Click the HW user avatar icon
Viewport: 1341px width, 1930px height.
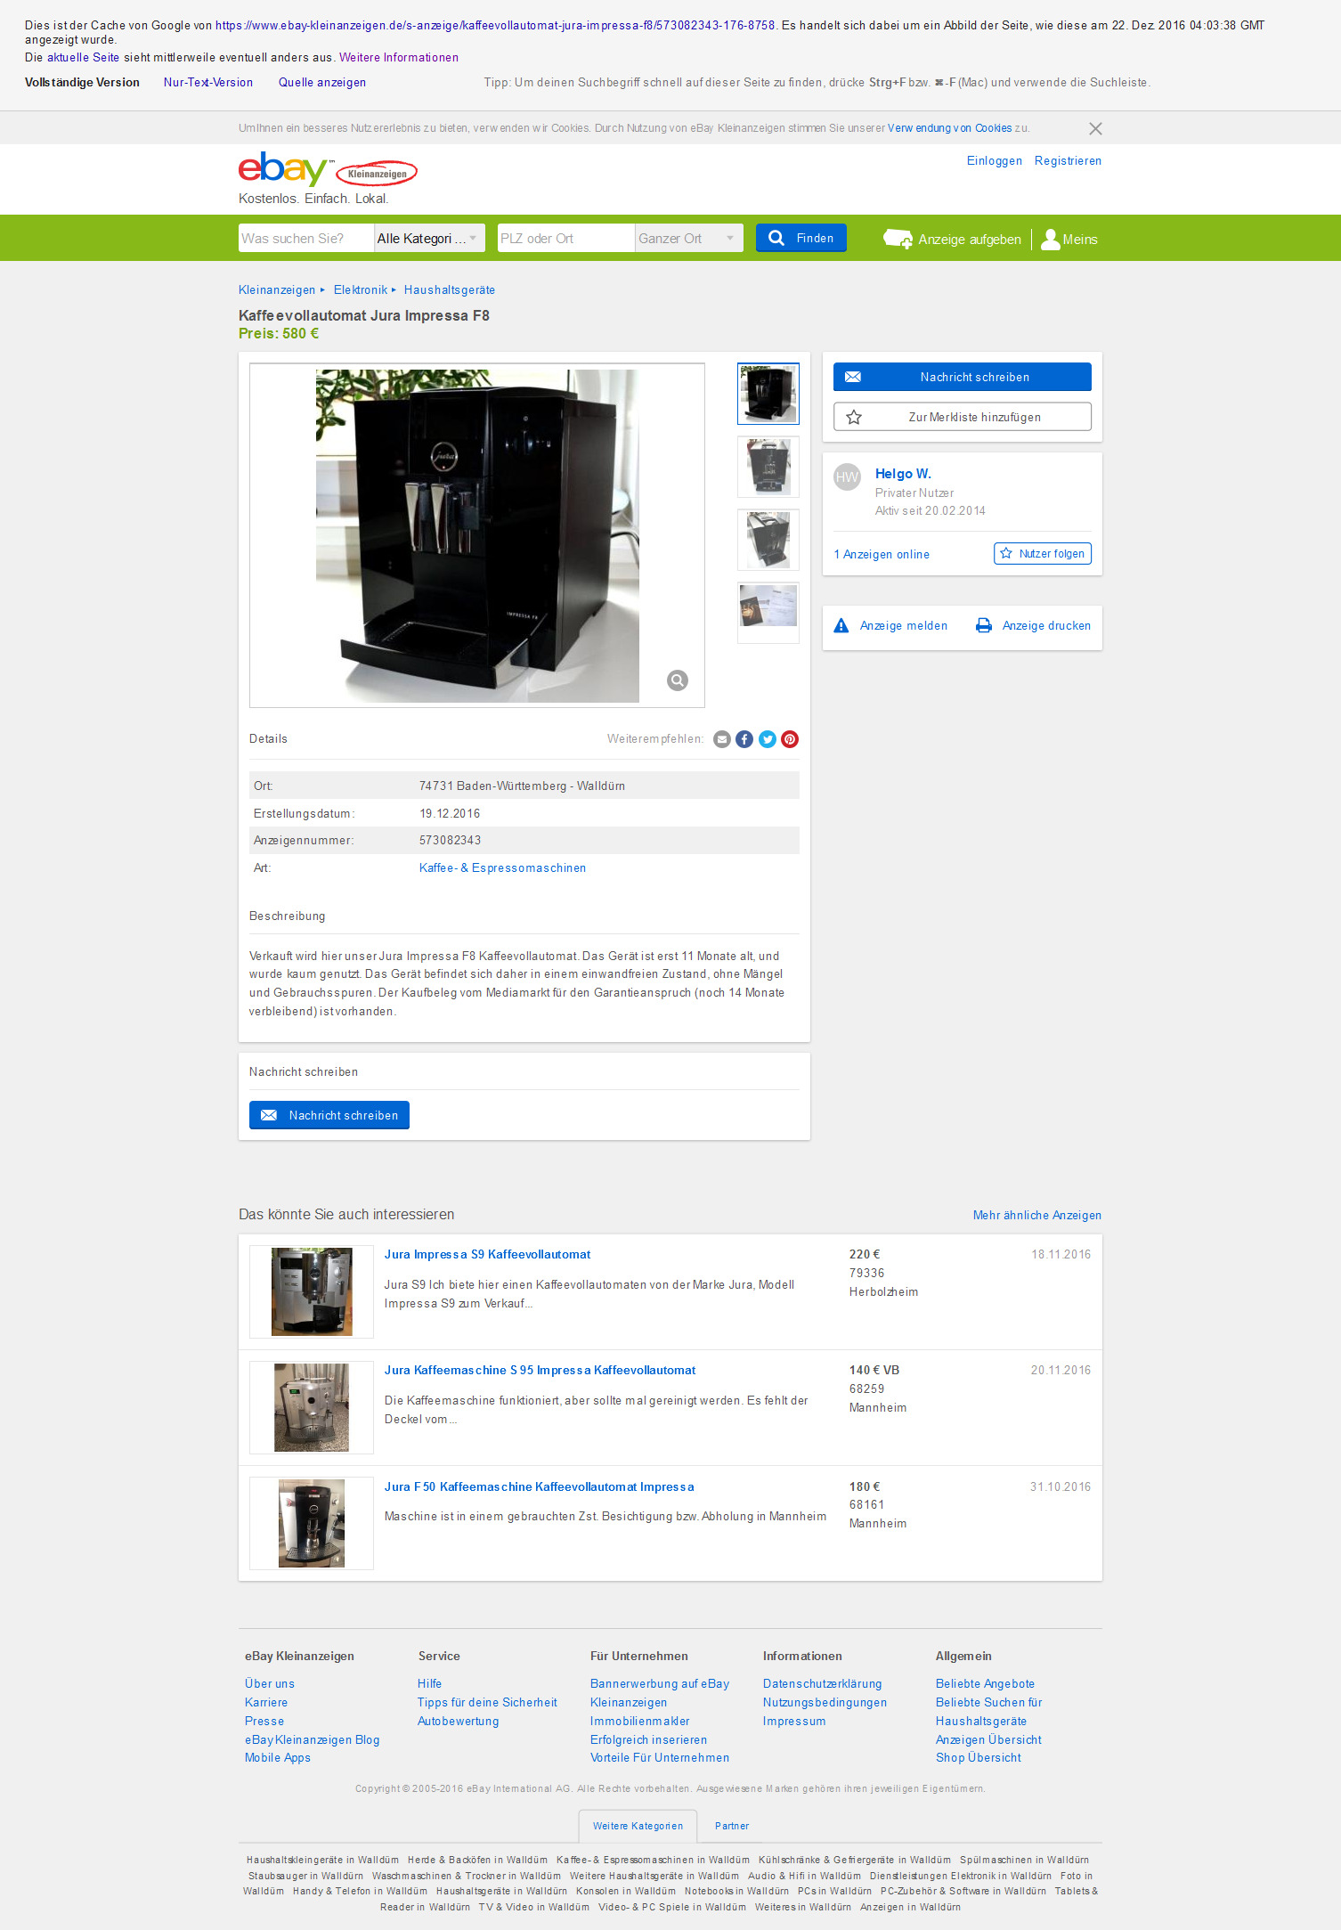tap(847, 476)
